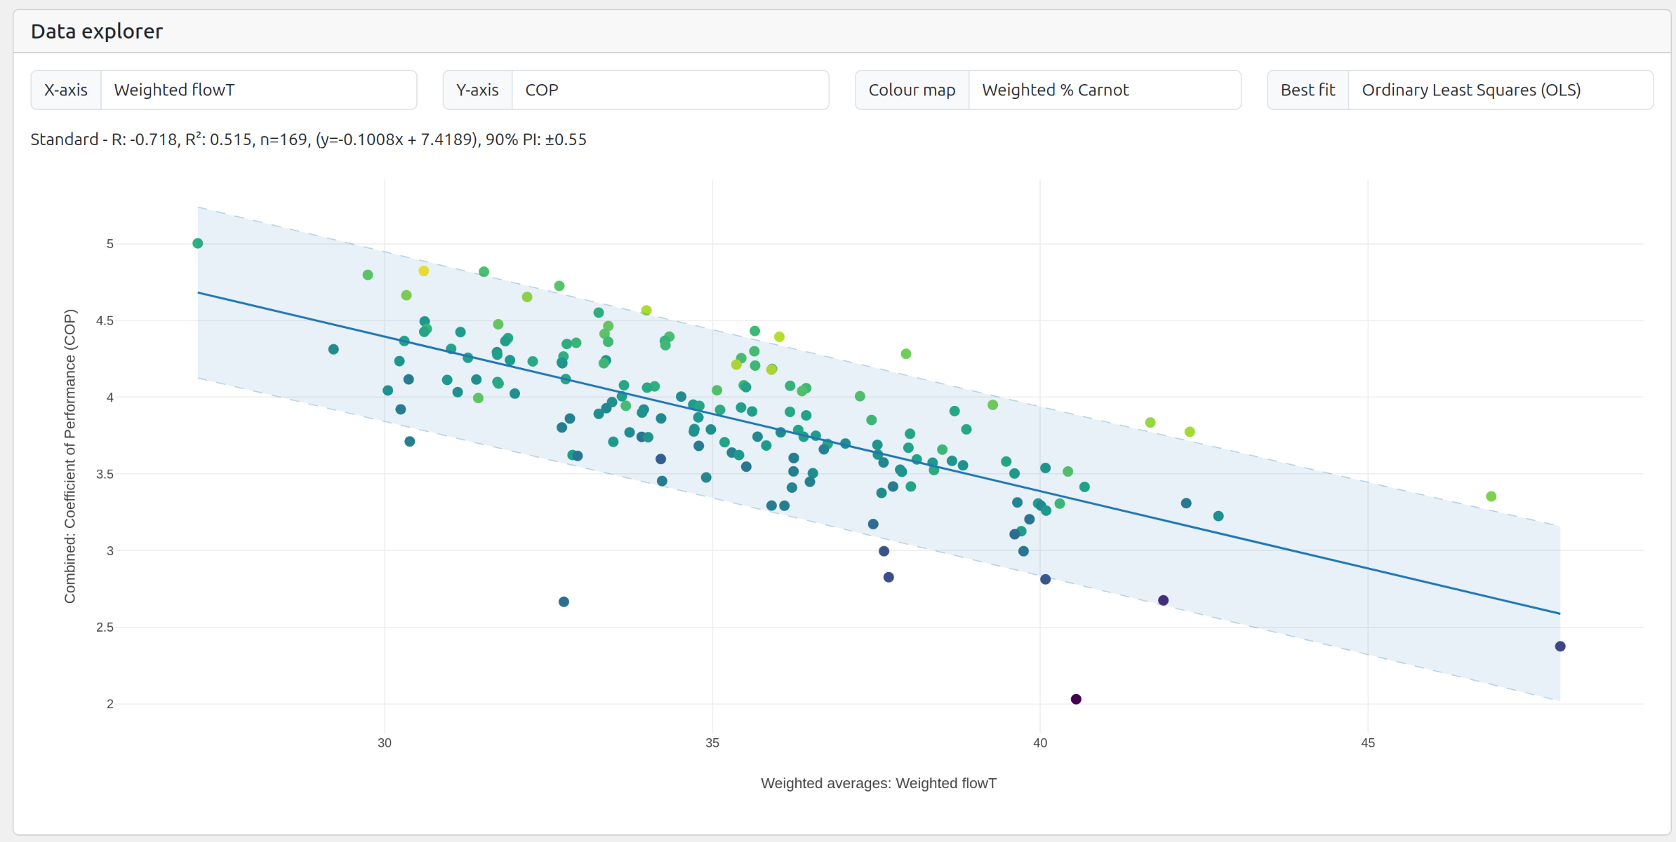Click the Y-axis label tag

477,90
